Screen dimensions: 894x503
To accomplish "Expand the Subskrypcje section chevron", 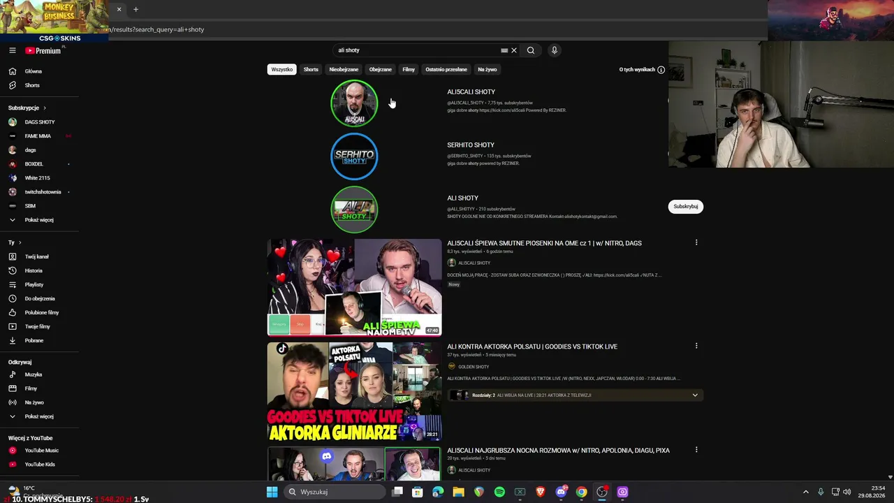I will point(45,108).
